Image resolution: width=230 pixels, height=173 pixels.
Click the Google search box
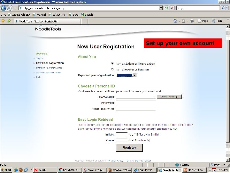198,8
